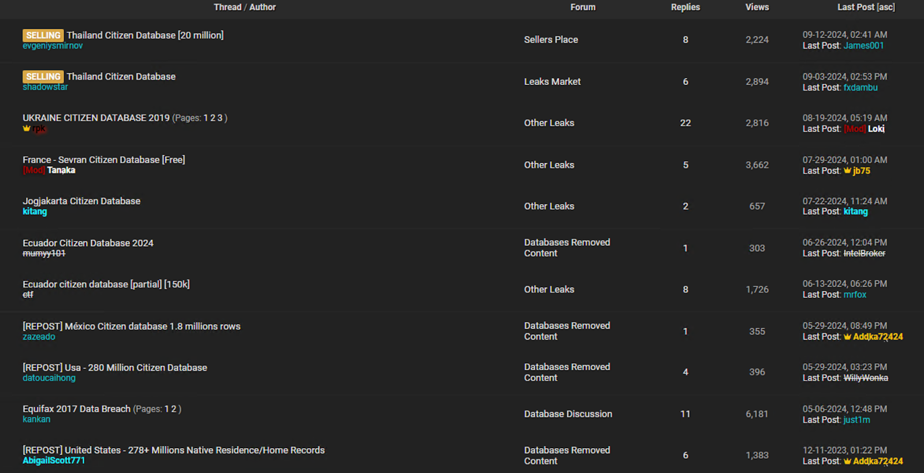
Task: View author profile datoucaihong
Action: coord(49,378)
